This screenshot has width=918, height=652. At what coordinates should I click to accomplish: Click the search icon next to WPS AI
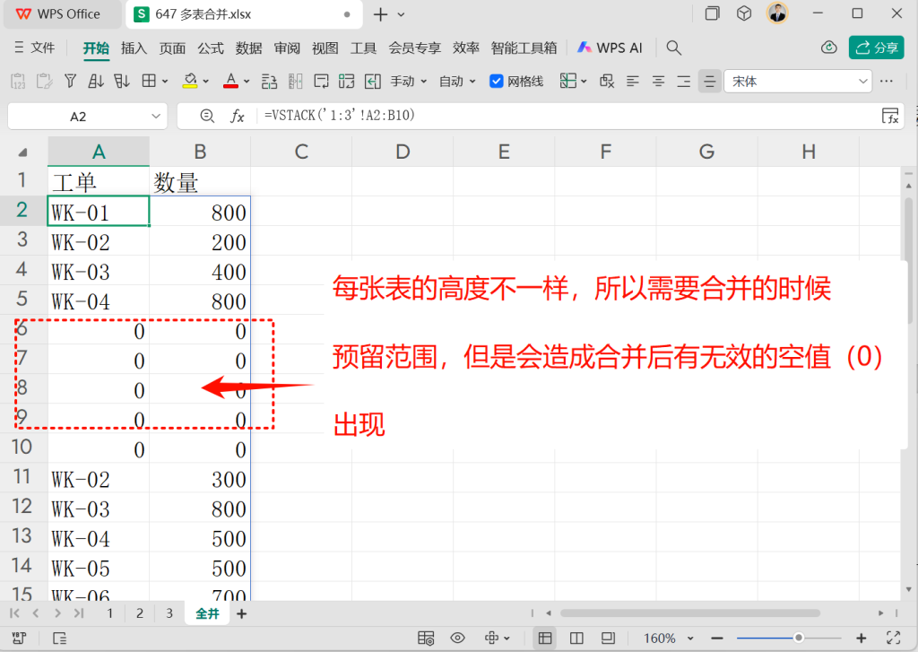pos(674,48)
